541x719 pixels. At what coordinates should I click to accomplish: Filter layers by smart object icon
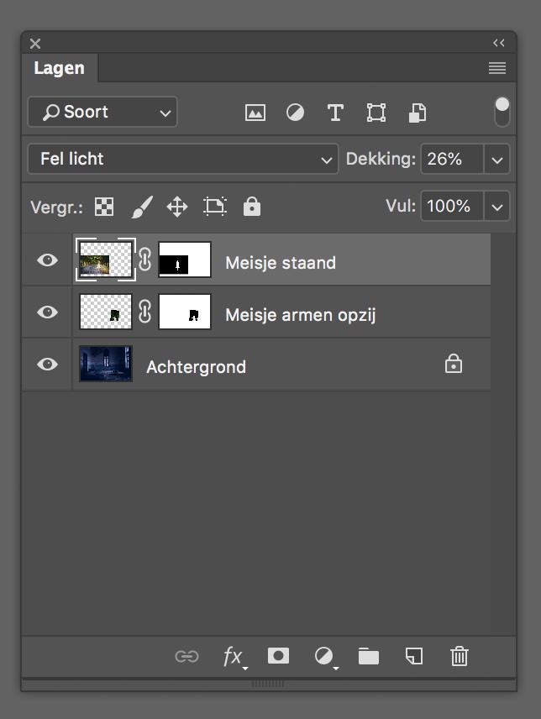point(417,113)
